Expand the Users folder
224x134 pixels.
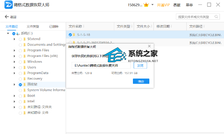(14, 67)
